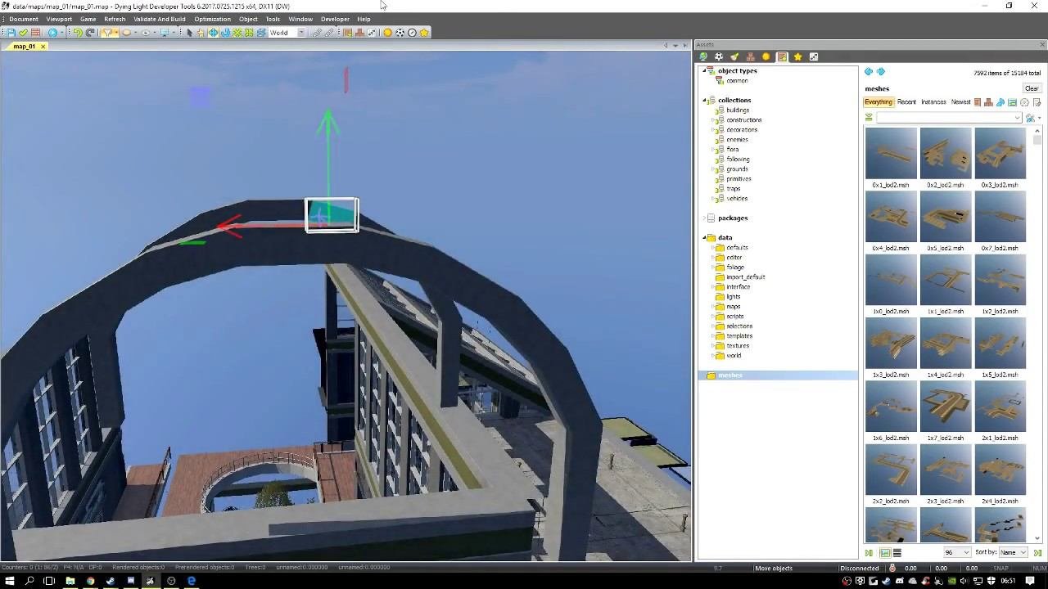Open Steam from the system tray
The width and height of the screenshot is (1048, 589).
tap(886, 581)
